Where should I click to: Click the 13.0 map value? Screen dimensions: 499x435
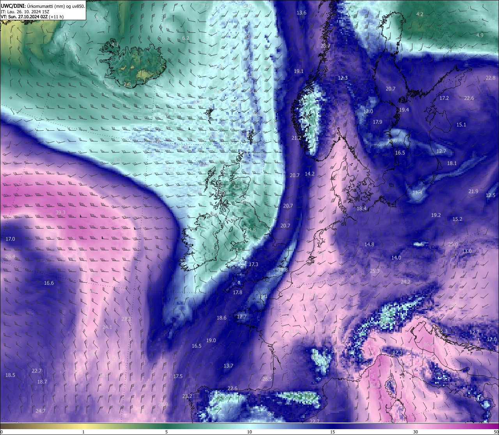point(467,251)
